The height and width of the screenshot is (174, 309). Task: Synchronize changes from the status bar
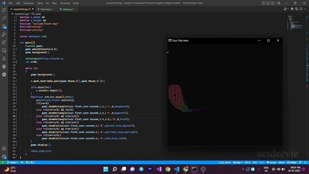(22, 162)
